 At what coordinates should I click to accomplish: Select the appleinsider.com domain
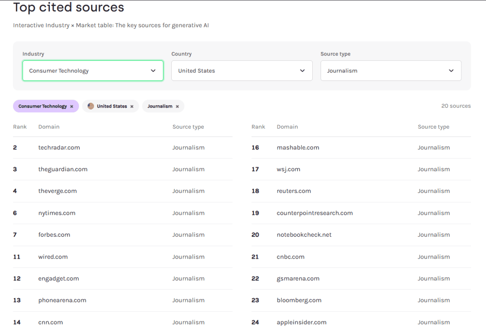coord(302,322)
